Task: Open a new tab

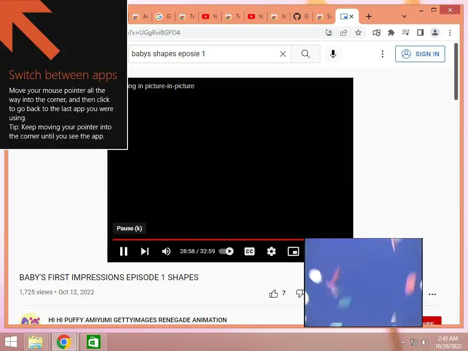Action: click(369, 16)
